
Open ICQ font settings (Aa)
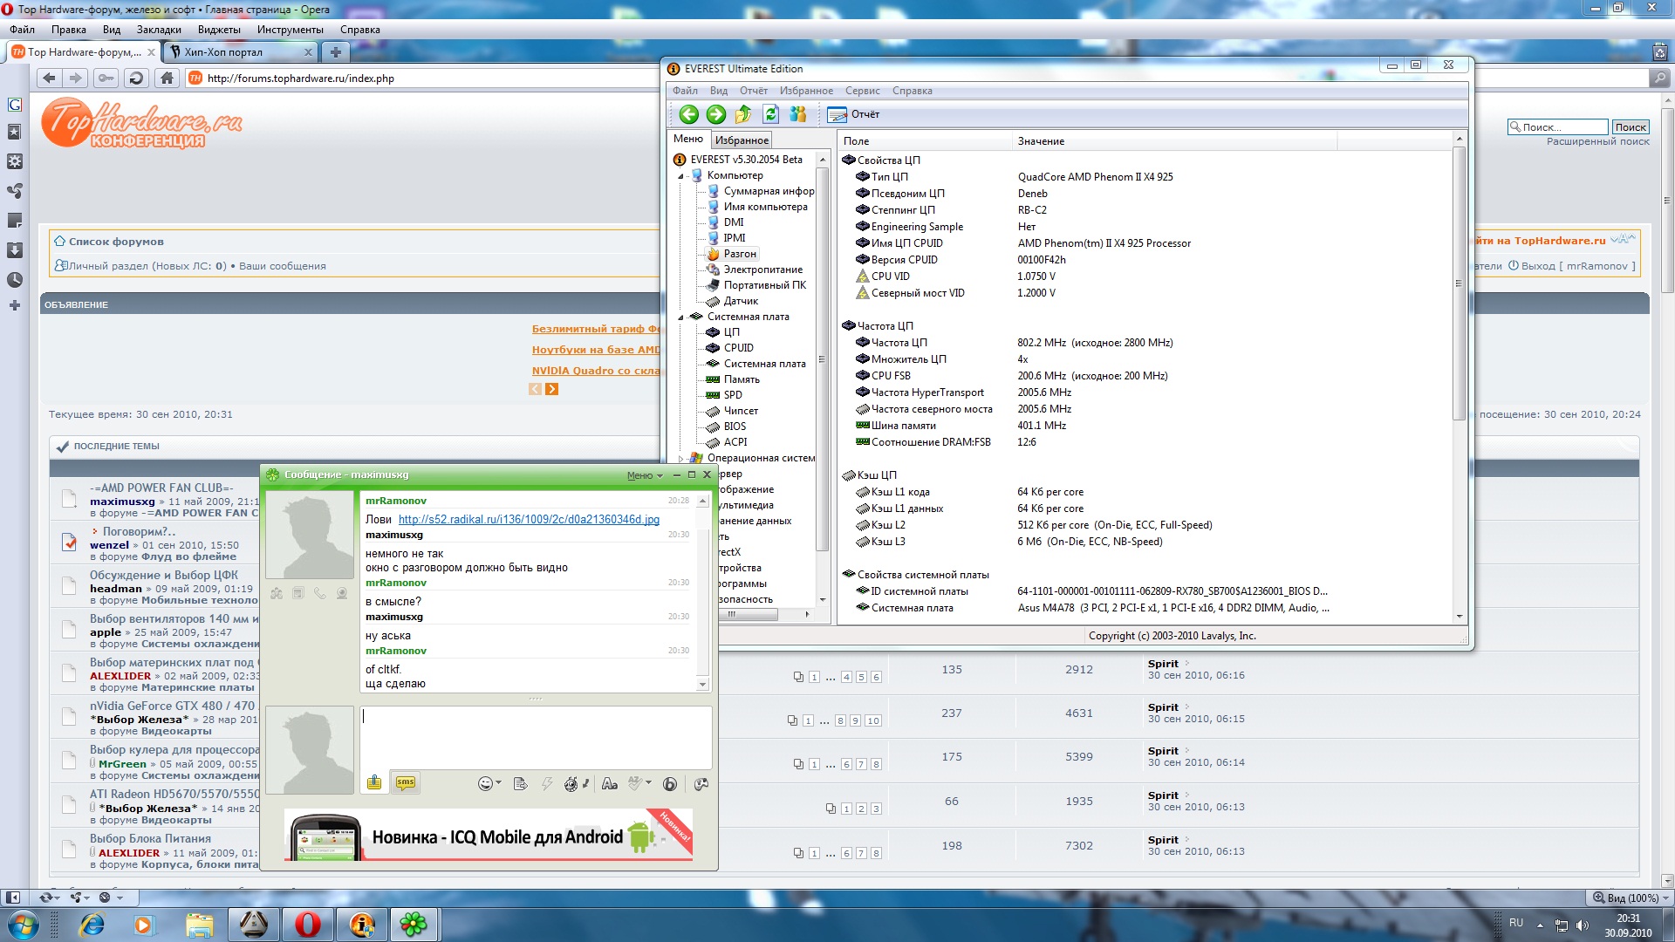tap(610, 784)
